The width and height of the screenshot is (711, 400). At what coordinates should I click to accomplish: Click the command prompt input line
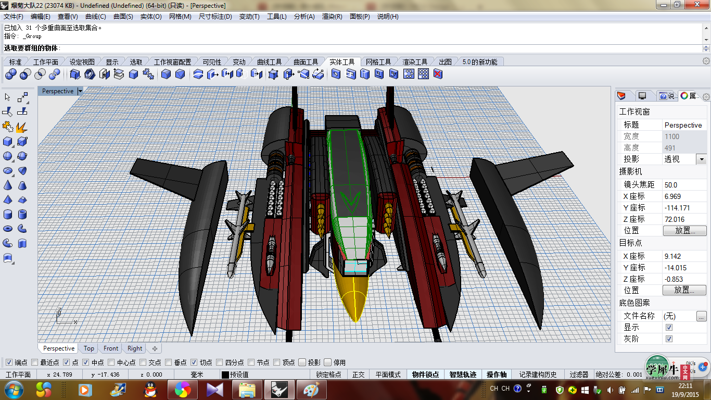point(351,48)
